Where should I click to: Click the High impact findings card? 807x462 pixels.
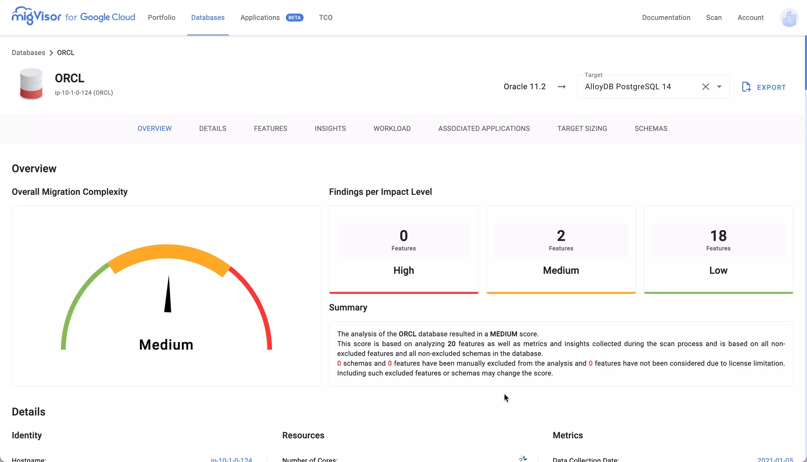(403, 250)
